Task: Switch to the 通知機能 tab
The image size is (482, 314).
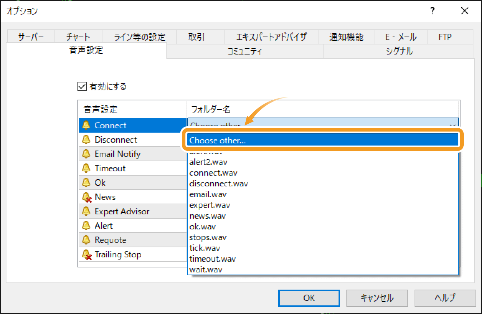Action: [346, 36]
